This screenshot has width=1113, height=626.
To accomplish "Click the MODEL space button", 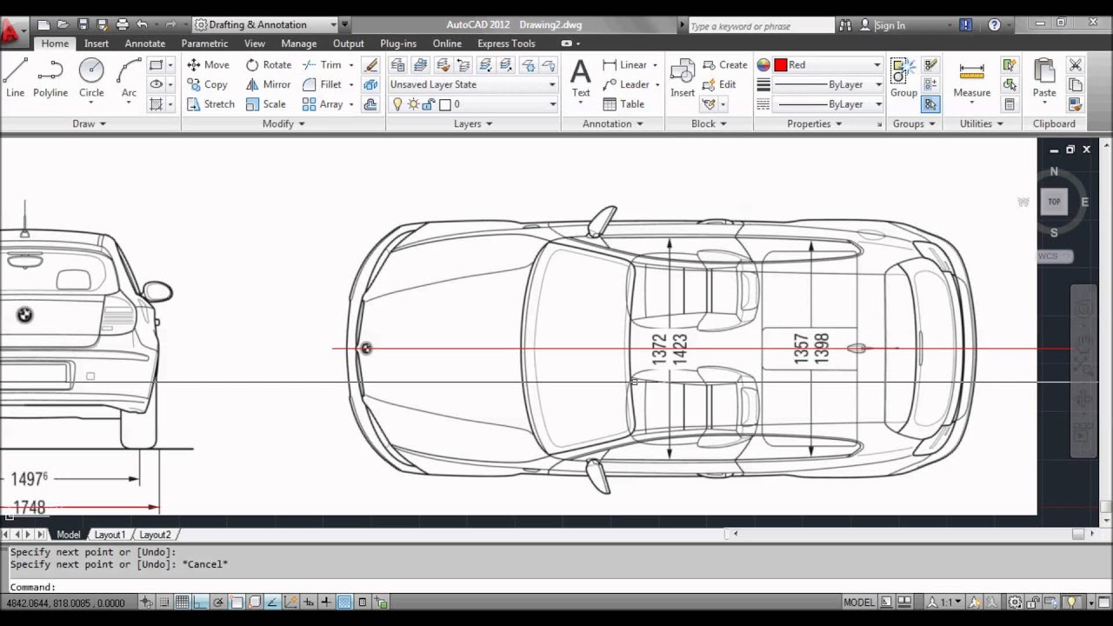I will 859,603.
